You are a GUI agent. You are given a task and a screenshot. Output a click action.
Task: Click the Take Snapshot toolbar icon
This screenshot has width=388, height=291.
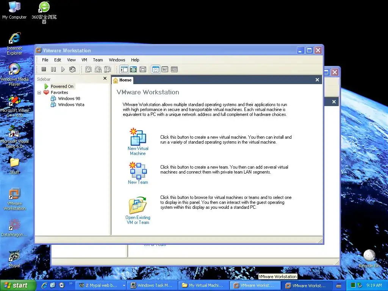(88, 70)
